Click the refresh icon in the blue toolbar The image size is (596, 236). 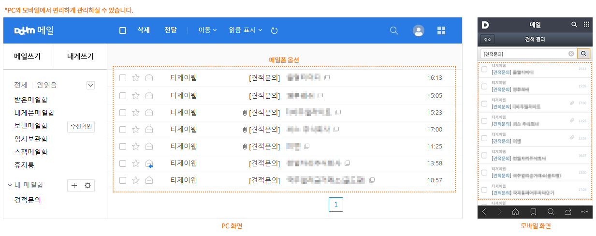(274, 30)
